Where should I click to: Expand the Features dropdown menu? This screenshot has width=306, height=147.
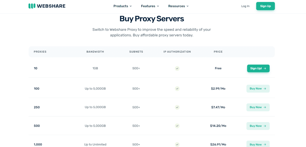[150, 6]
